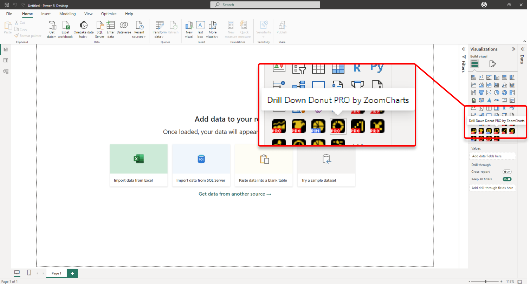
Task: Choose the Gauge visual
Action: [497, 101]
